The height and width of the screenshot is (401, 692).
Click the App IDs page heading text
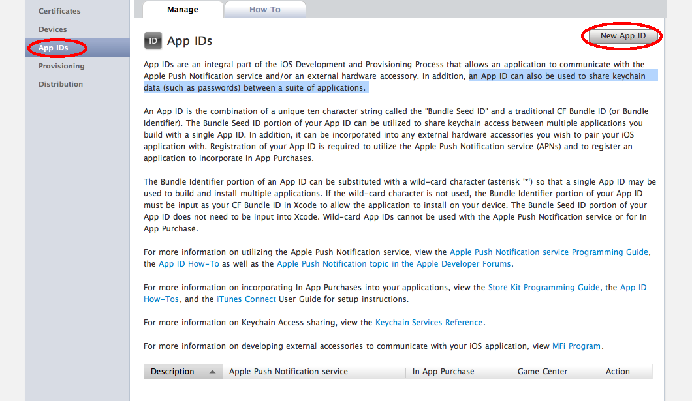[x=189, y=41]
